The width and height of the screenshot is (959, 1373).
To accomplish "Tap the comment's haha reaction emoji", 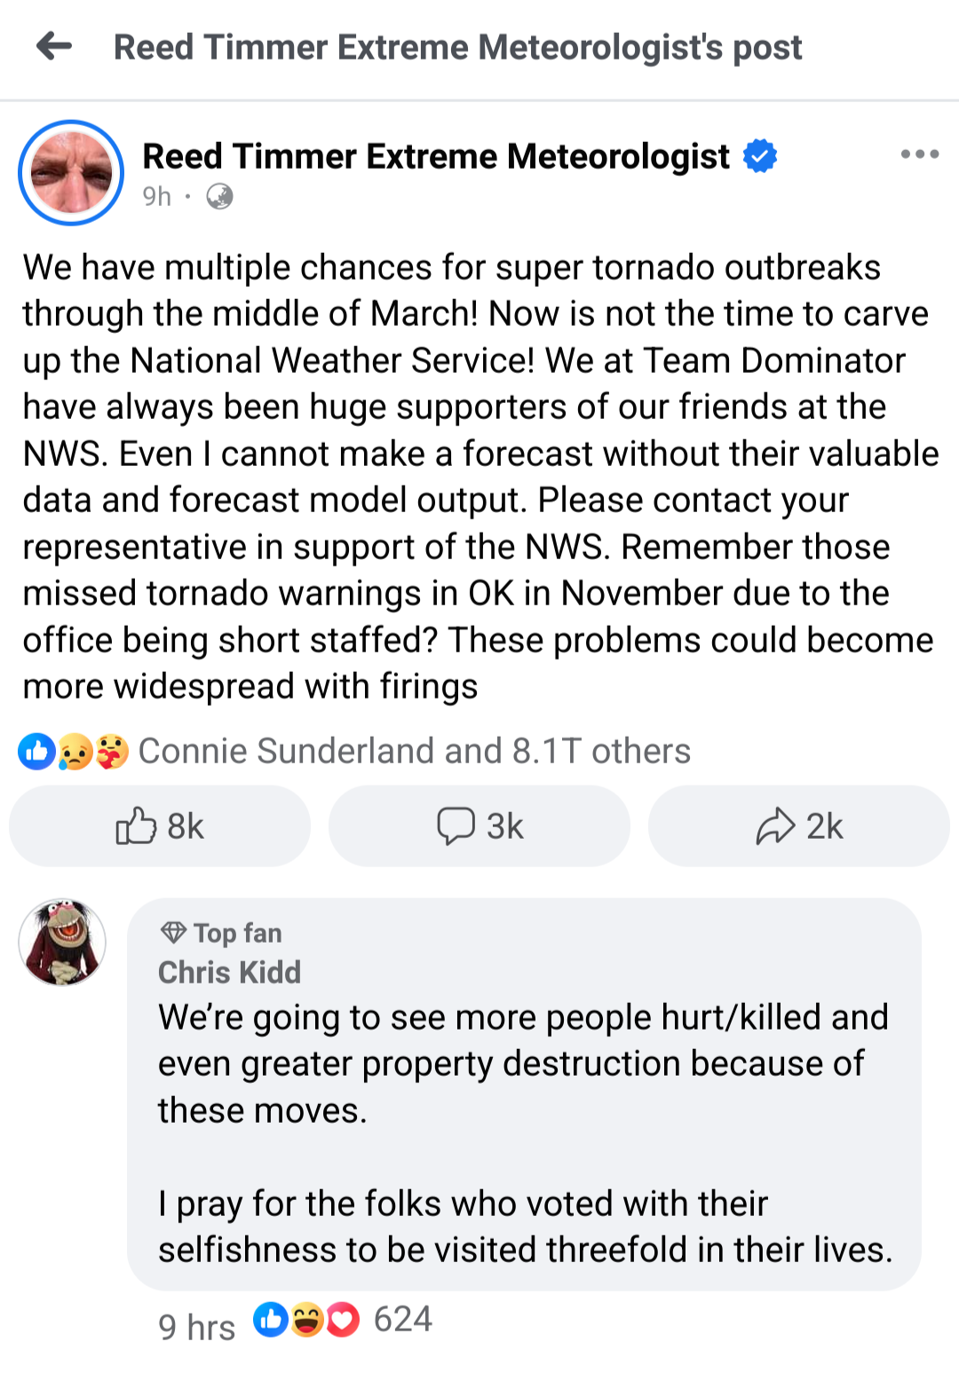I will click(306, 1320).
